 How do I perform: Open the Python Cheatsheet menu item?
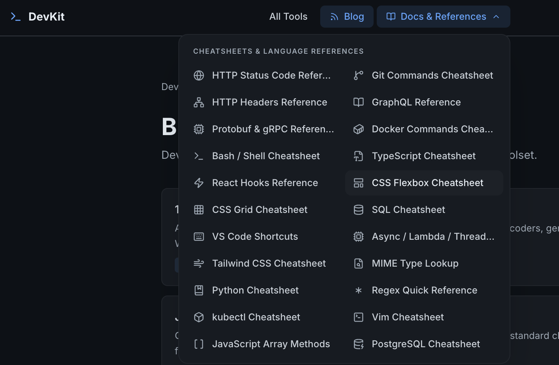click(255, 290)
